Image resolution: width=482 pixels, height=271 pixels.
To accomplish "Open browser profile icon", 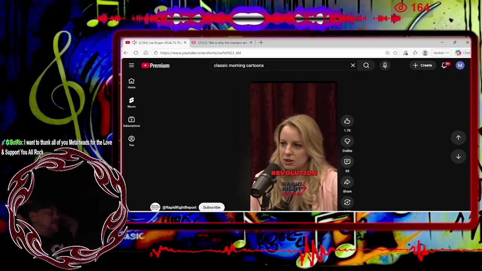I will pyautogui.click(x=425, y=53).
